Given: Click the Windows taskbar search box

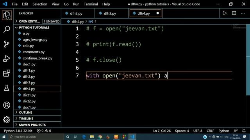Looking at the screenshot, I should click(x=36, y=136).
